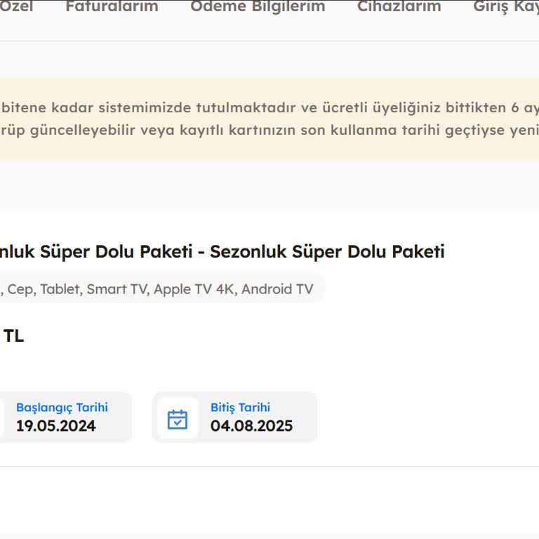The width and height of the screenshot is (539, 539).
Task: Select the Cihazlarım tab
Action: point(399,7)
